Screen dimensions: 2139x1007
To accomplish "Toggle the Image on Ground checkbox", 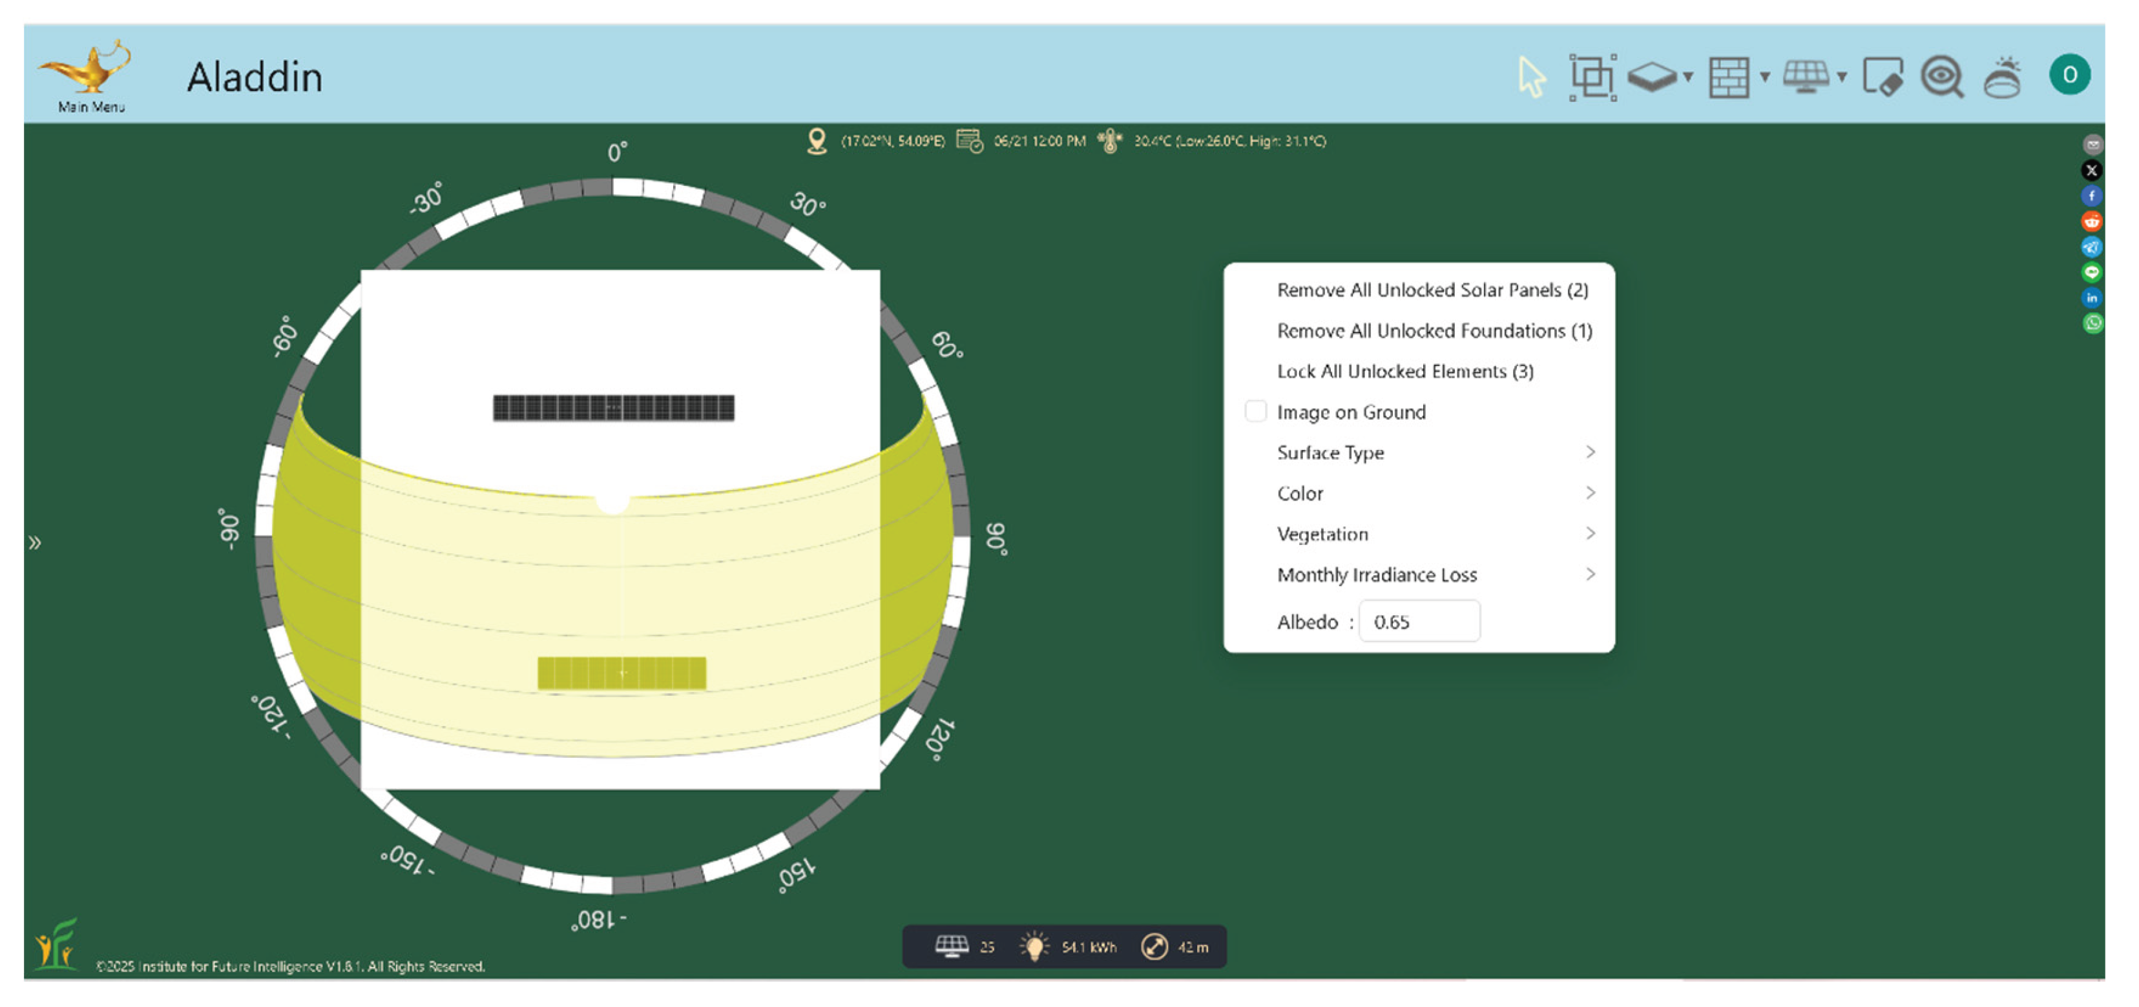I will 1255,411.
